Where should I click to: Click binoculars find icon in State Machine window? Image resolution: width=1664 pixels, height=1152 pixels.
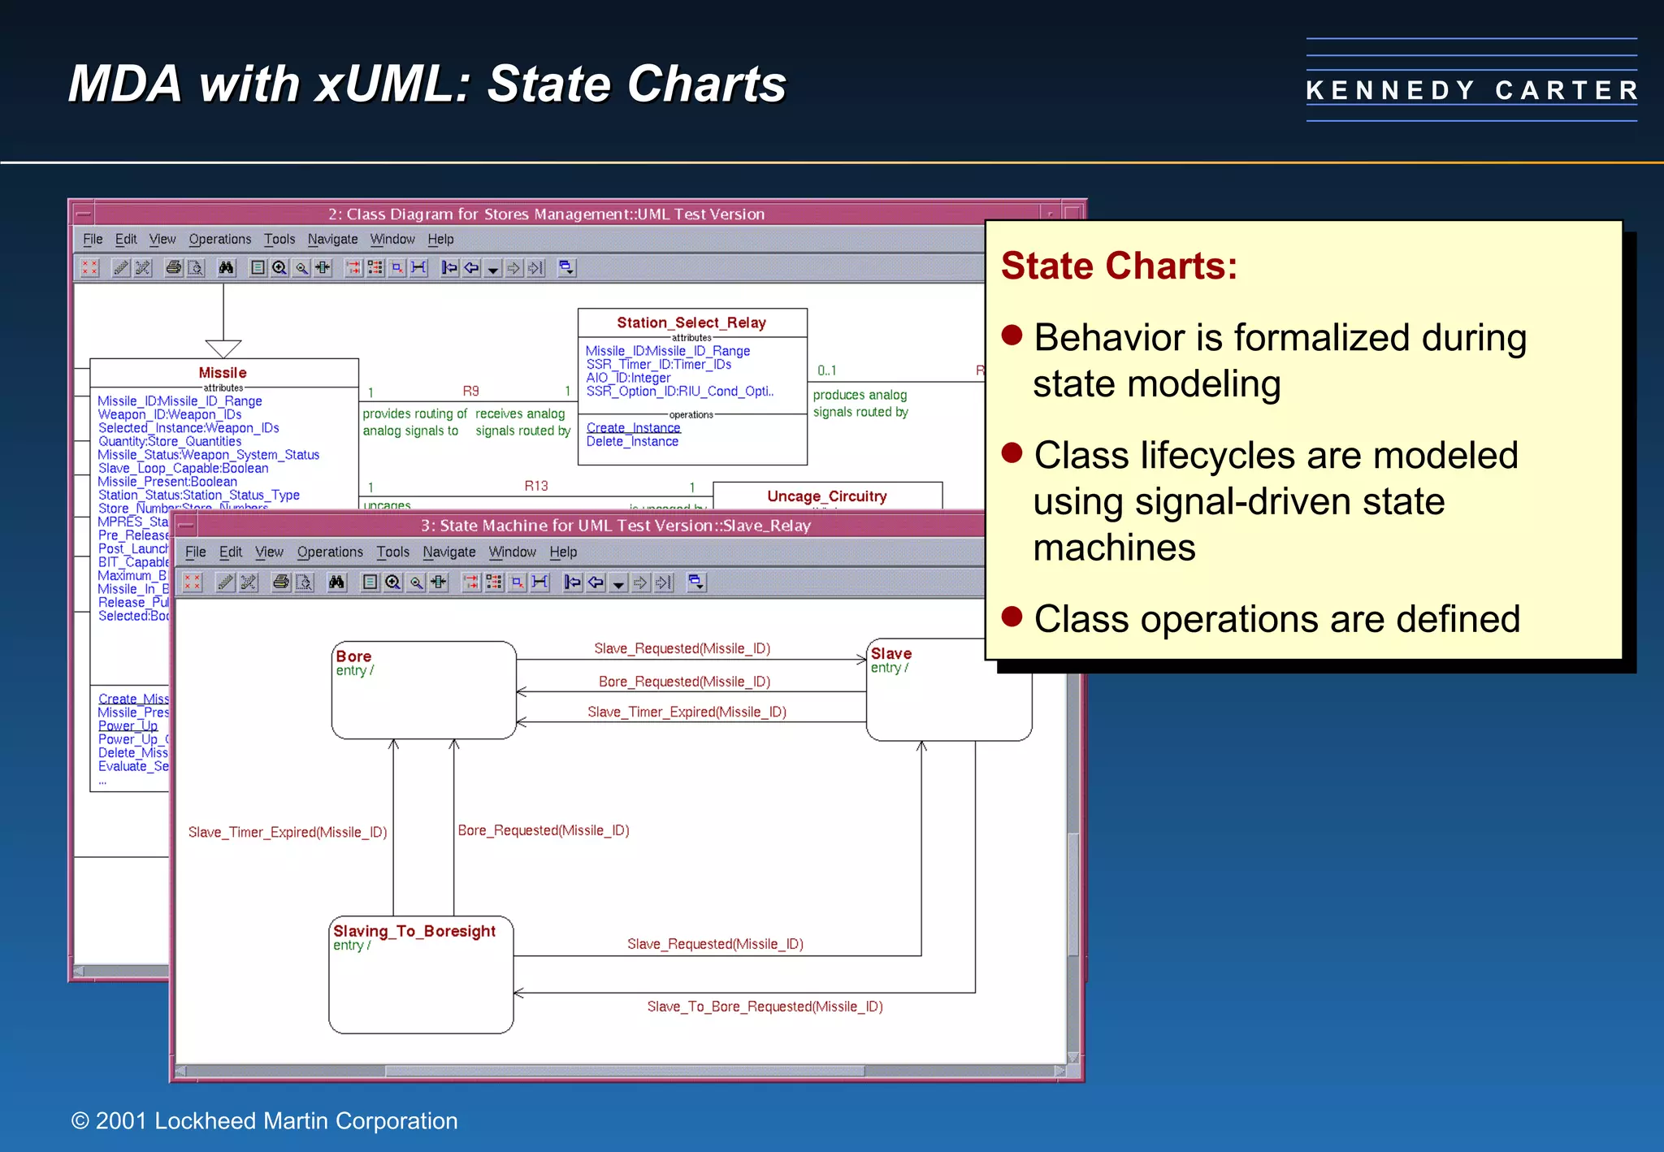point(336,582)
